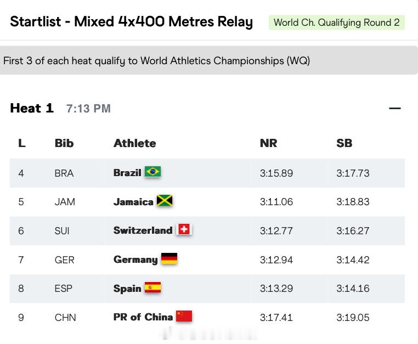Open the Switzerland team link
Image resolution: width=418 pixels, height=344 pixels.
pyautogui.click(x=143, y=230)
